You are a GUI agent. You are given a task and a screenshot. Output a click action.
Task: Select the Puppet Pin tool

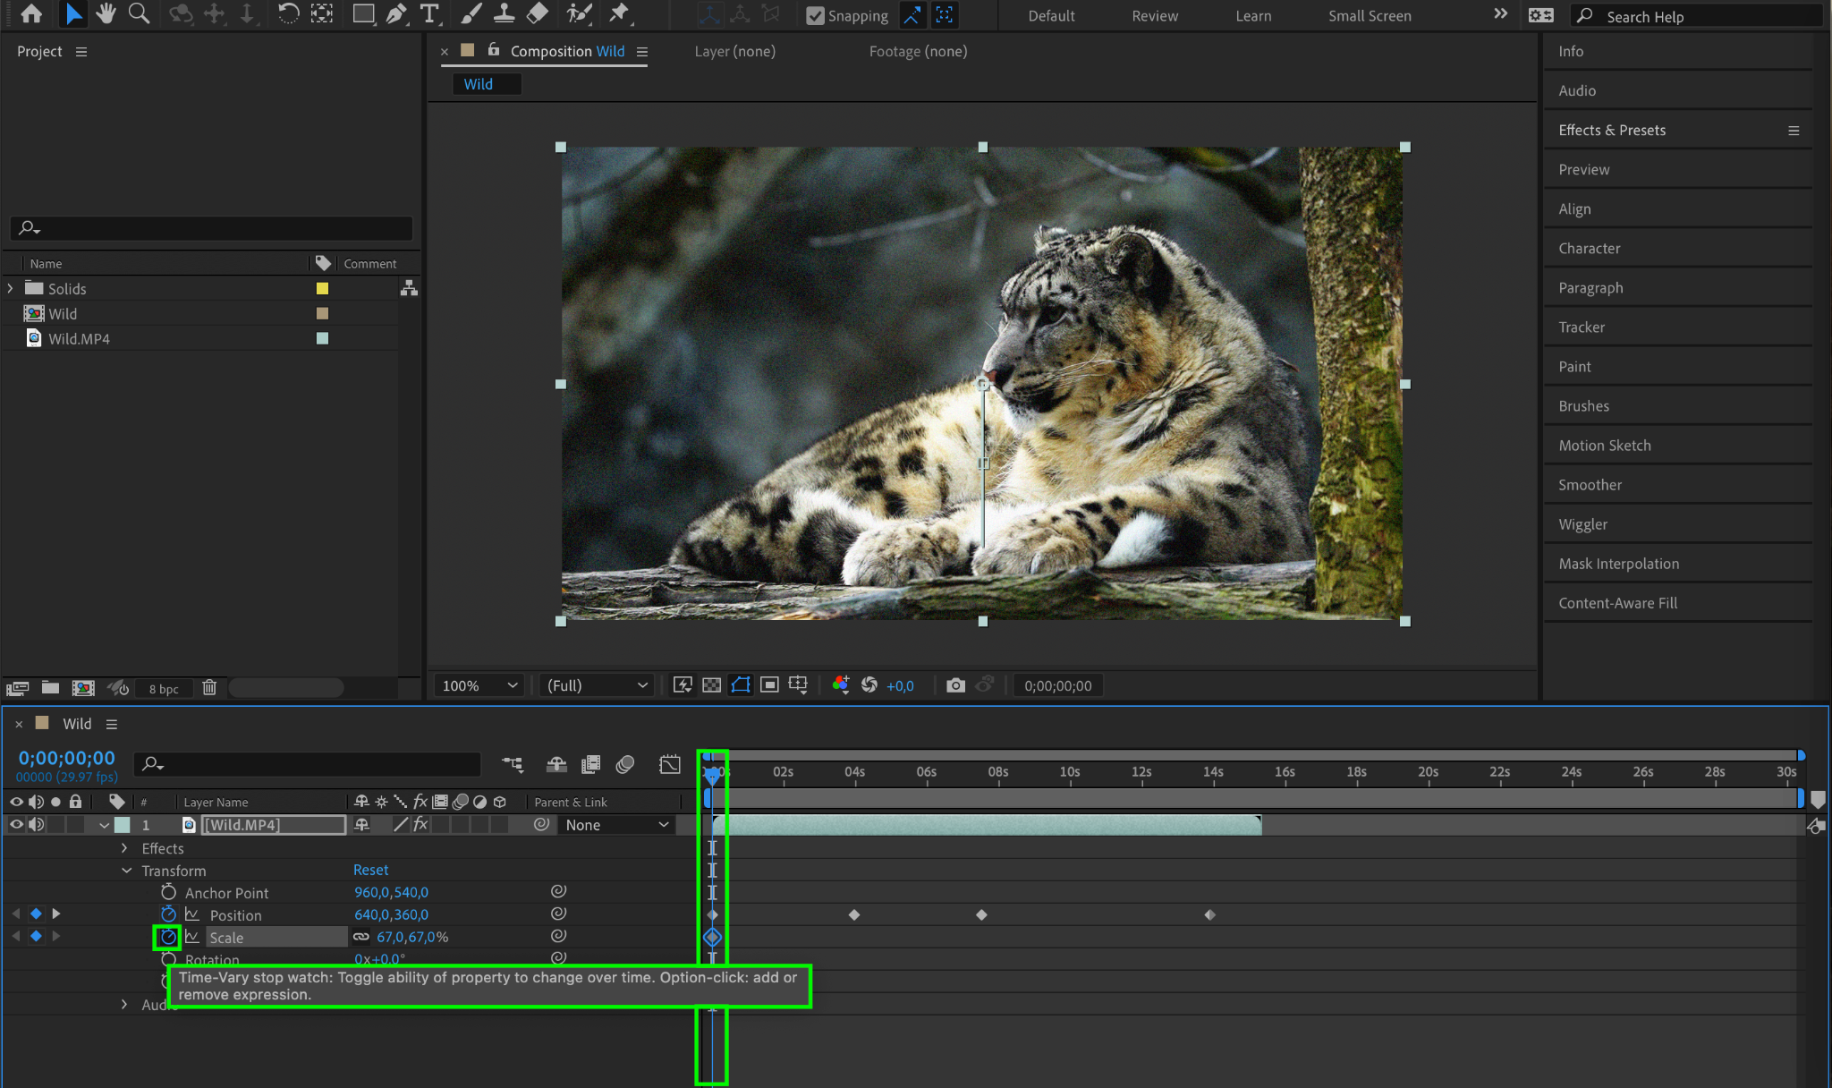(x=618, y=13)
